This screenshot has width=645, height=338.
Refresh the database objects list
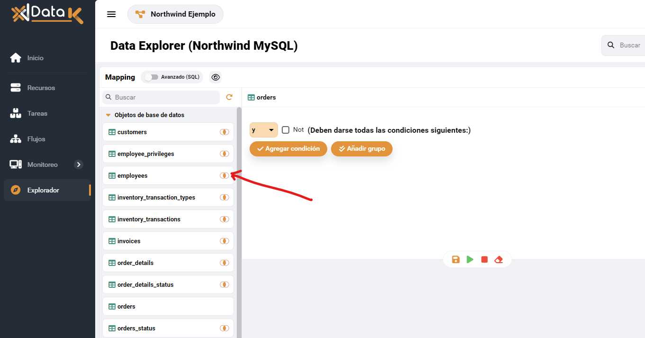coord(229,97)
